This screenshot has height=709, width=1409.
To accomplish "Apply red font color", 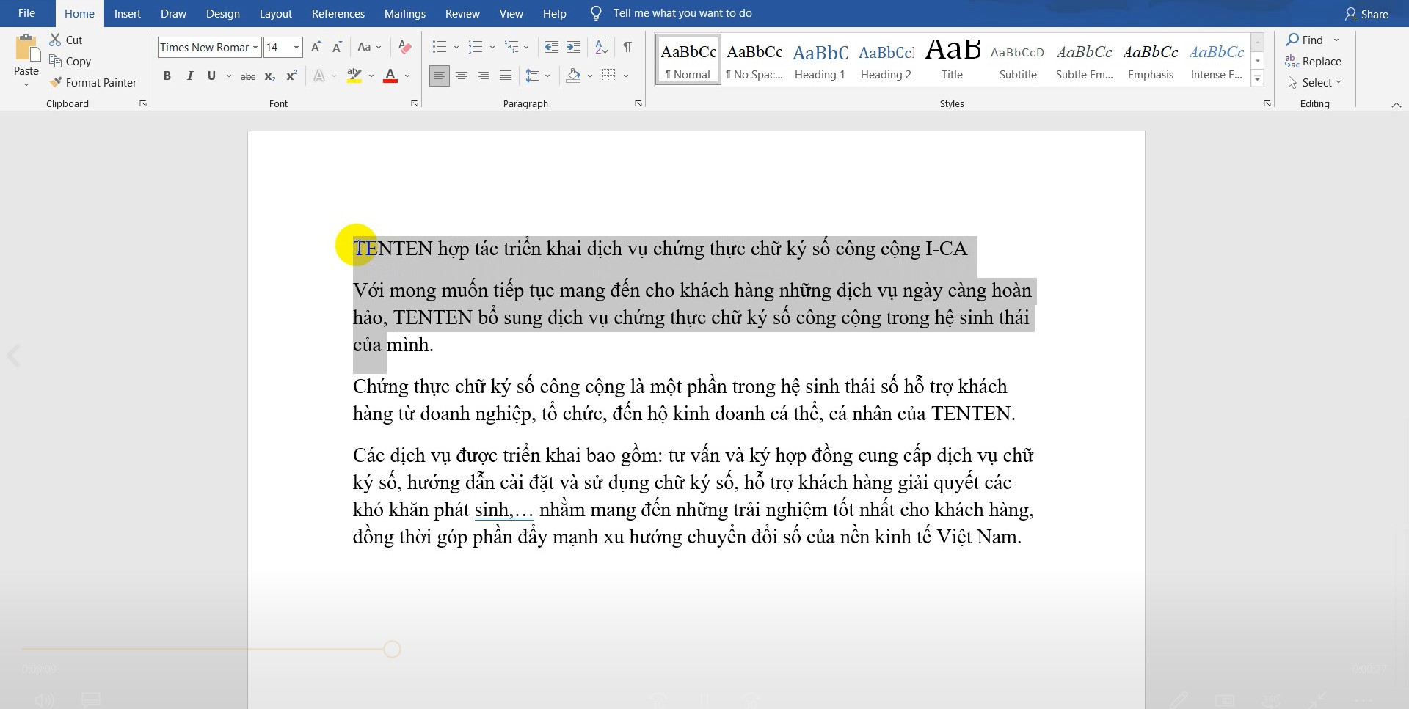I will 390,76.
